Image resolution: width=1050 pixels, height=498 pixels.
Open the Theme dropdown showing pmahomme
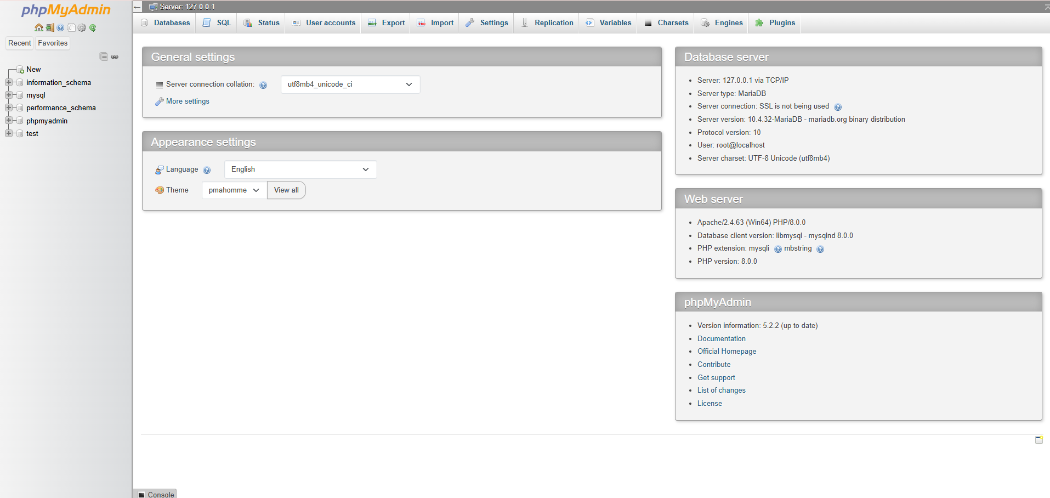234,190
